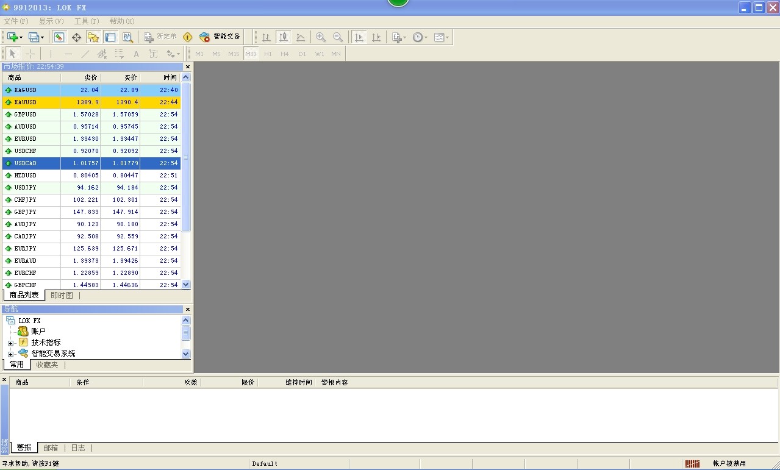
Task: Click the 技术指标 indicators item
Action: pyautogui.click(x=46, y=343)
